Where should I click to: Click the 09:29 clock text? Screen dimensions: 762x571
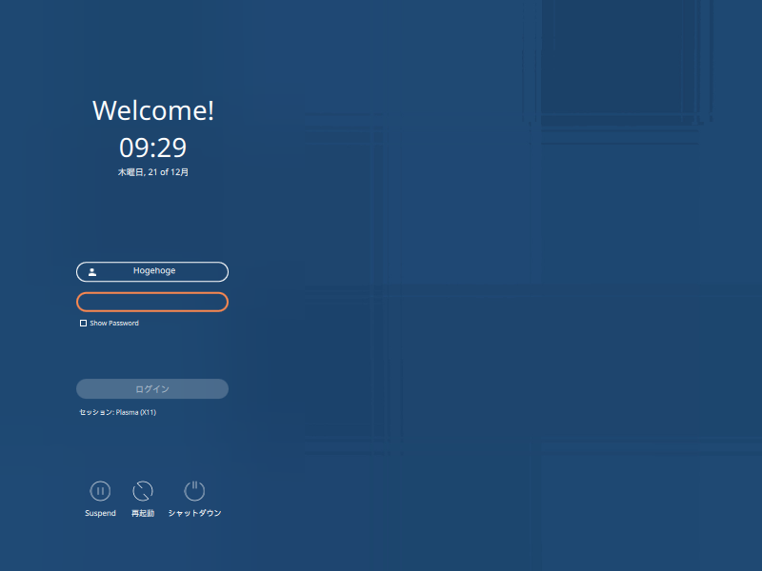pos(152,148)
